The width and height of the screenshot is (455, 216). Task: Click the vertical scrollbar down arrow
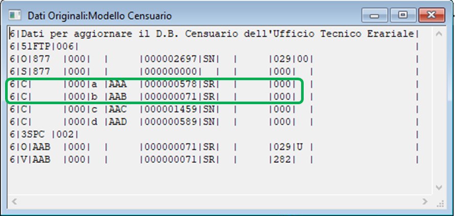pyautogui.click(x=439, y=187)
